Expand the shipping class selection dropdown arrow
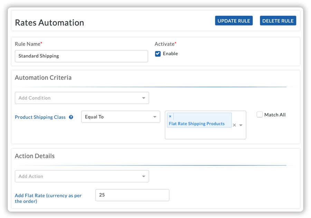311x218 pixels. point(241,125)
